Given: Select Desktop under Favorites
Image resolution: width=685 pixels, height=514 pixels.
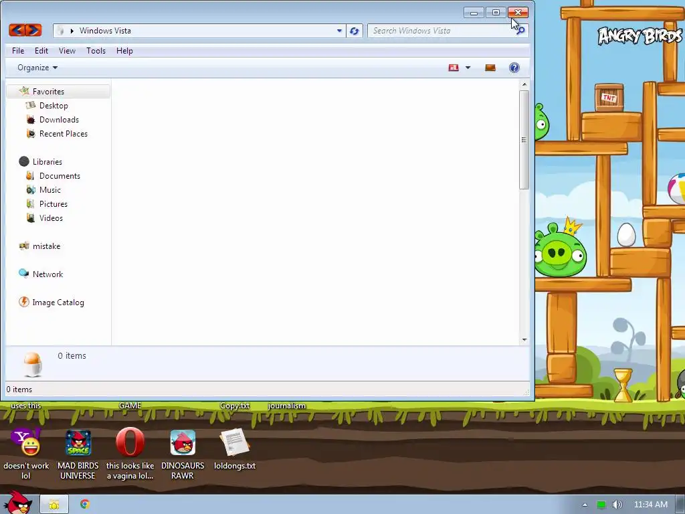Looking at the screenshot, I should point(54,105).
